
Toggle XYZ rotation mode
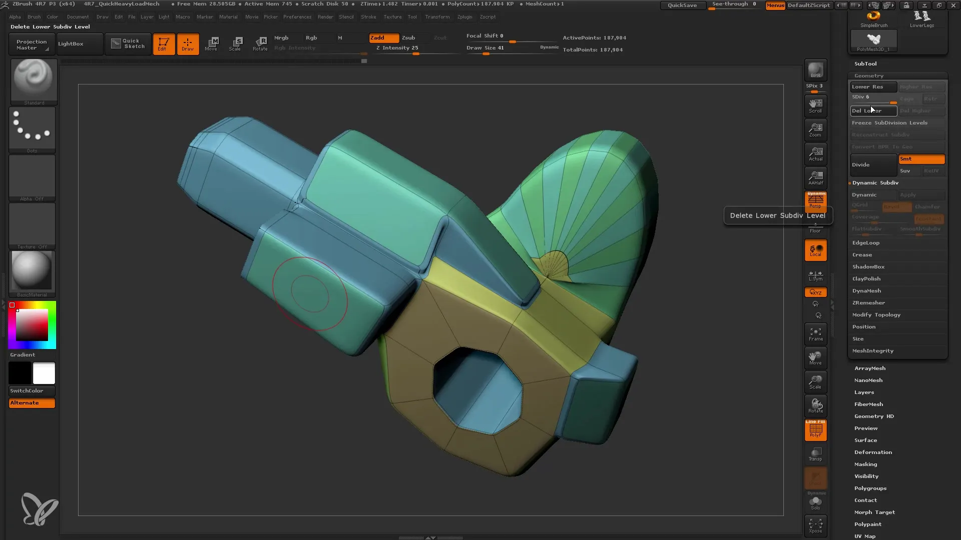(x=815, y=292)
